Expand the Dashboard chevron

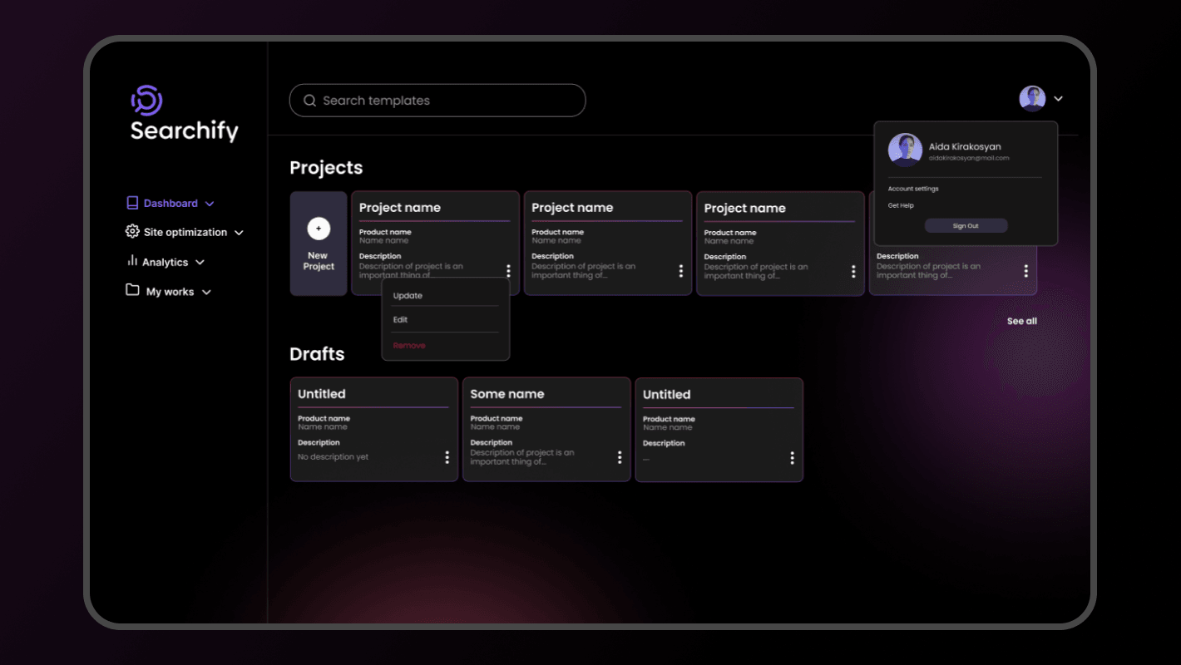[x=210, y=204]
